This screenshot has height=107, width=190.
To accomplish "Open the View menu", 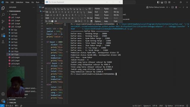I will click(27, 2).
